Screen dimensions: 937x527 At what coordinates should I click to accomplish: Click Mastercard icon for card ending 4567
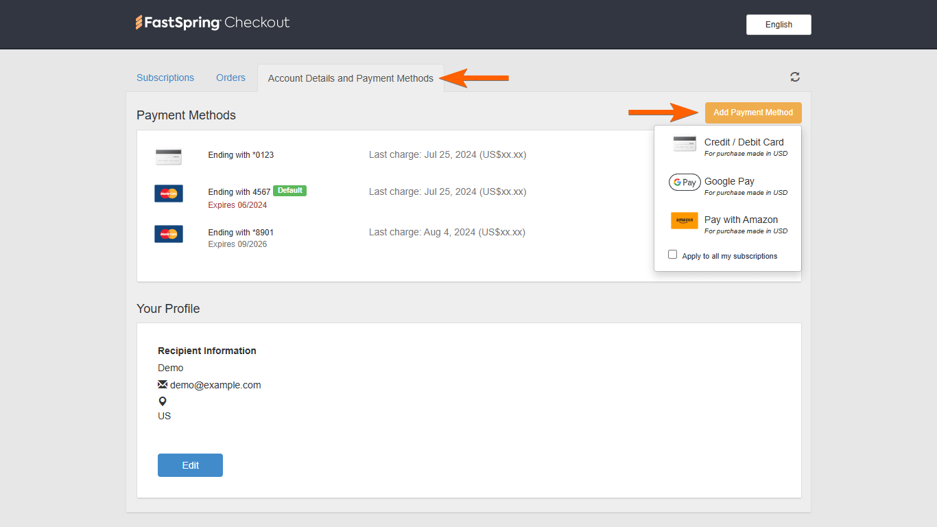169,194
